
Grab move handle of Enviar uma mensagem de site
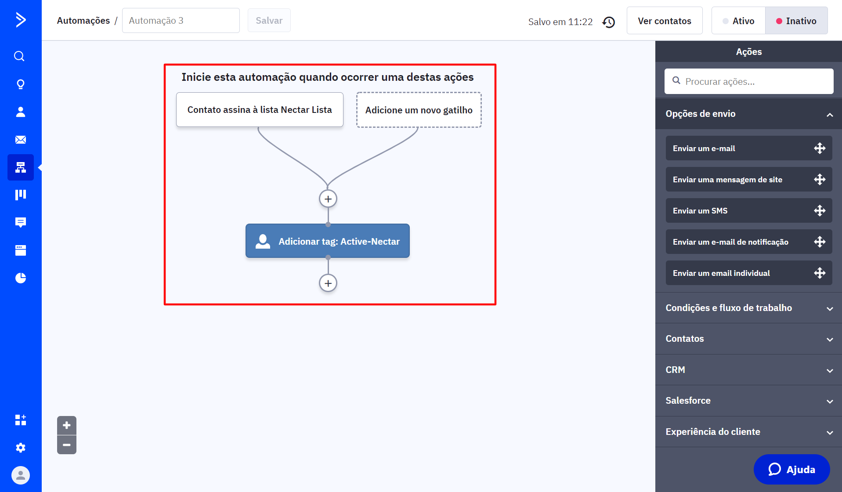(x=820, y=180)
